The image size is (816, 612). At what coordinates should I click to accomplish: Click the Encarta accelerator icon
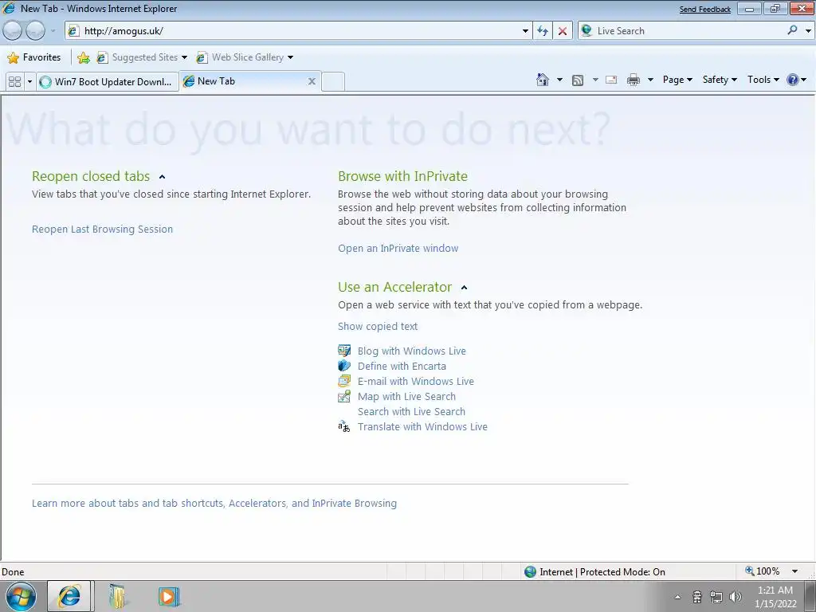[344, 365]
